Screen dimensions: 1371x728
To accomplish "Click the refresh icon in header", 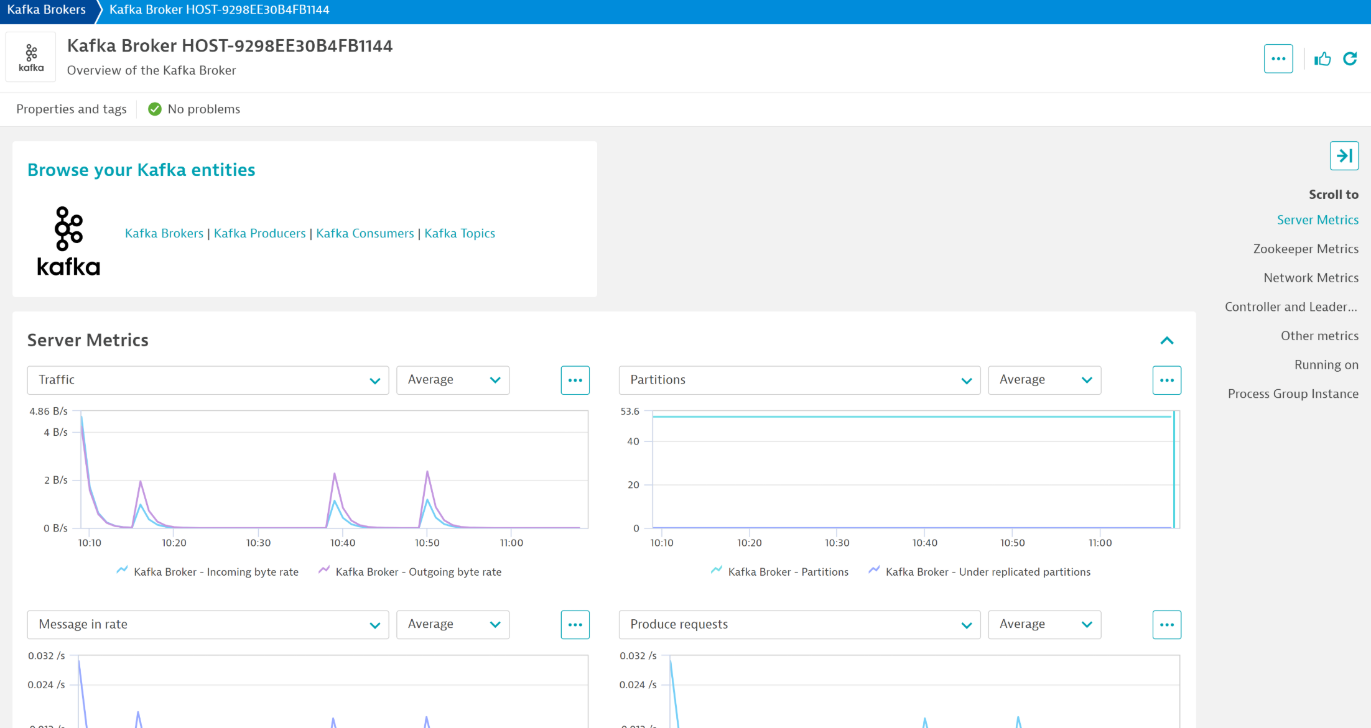I will tap(1350, 59).
